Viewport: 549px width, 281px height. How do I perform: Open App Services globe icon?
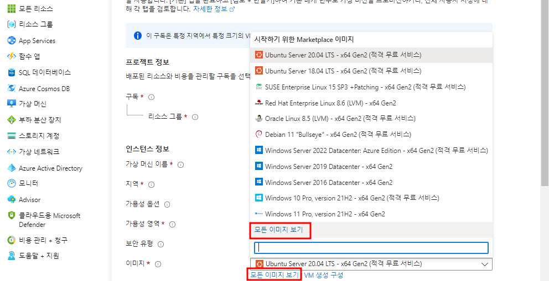pos(12,40)
